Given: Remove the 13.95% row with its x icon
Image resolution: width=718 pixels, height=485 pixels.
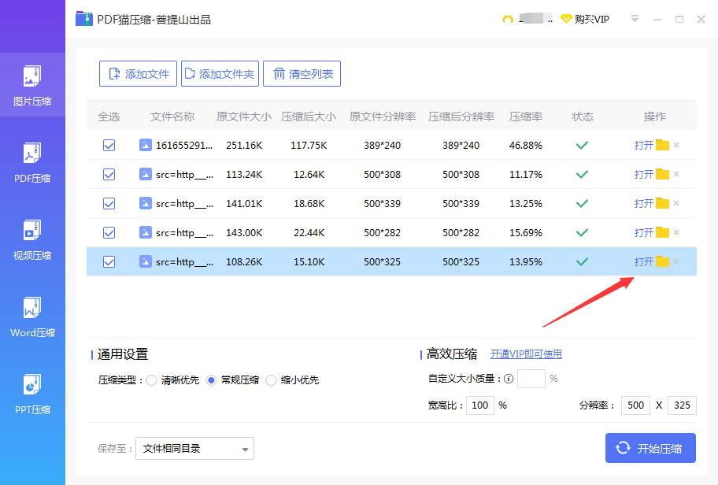Looking at the screenshot, I should (676, 261).
